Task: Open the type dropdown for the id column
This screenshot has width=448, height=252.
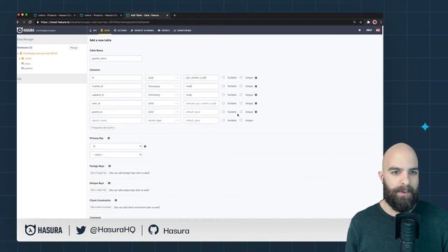Action: [163, 78]
